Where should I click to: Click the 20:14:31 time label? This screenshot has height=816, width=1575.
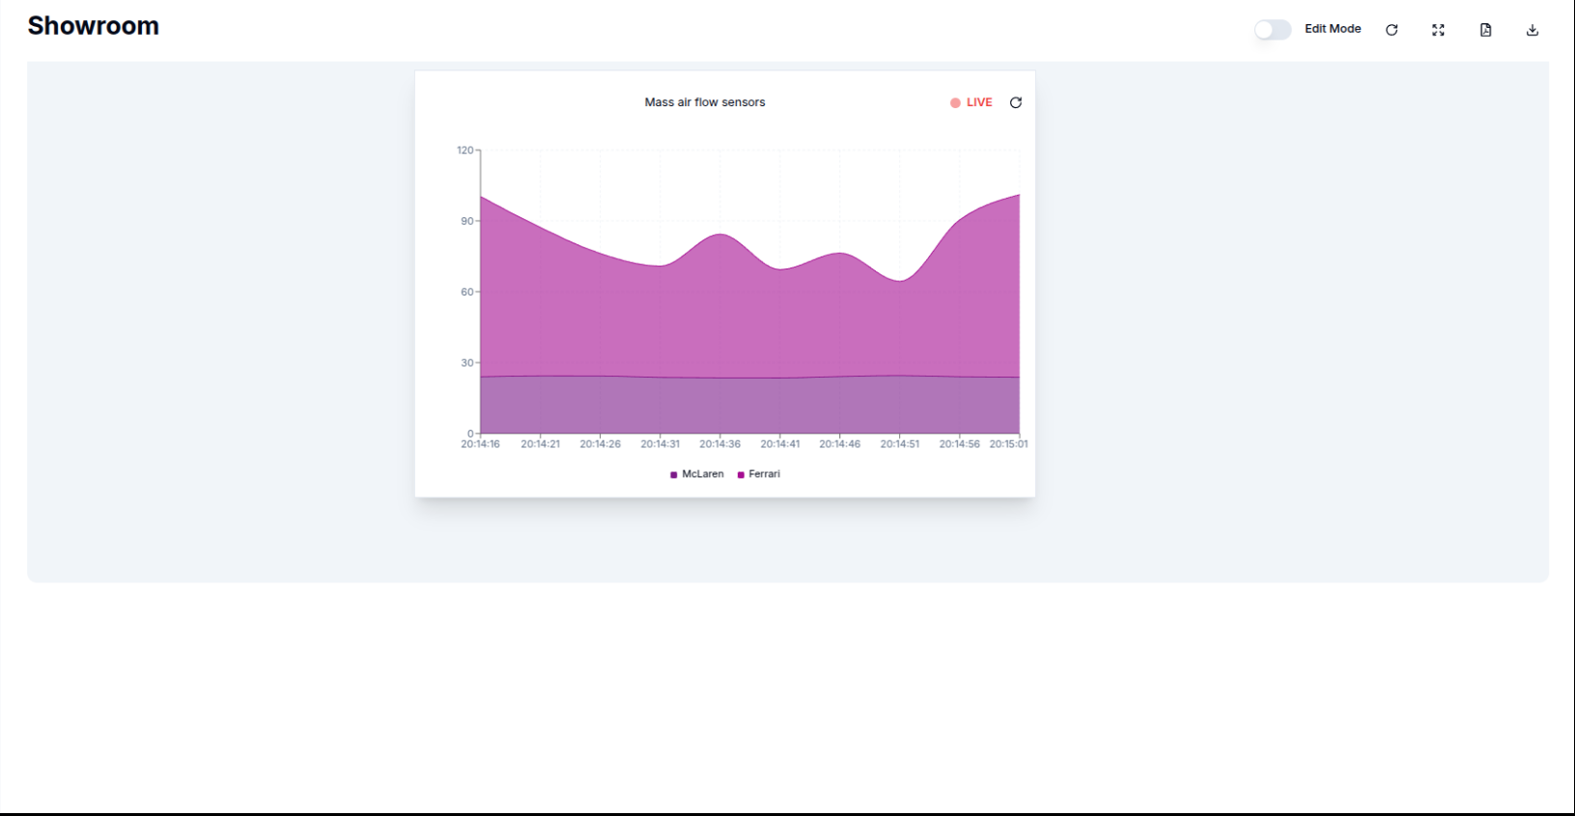pyautogui.click(x=660, y=444)
